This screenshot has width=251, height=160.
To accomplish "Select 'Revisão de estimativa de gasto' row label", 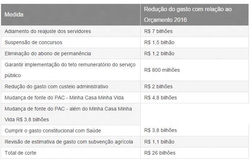I will (69, 142).
